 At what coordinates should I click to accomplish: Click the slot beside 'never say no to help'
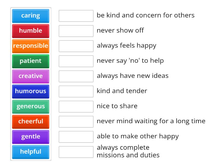click(x=76, y=61)
